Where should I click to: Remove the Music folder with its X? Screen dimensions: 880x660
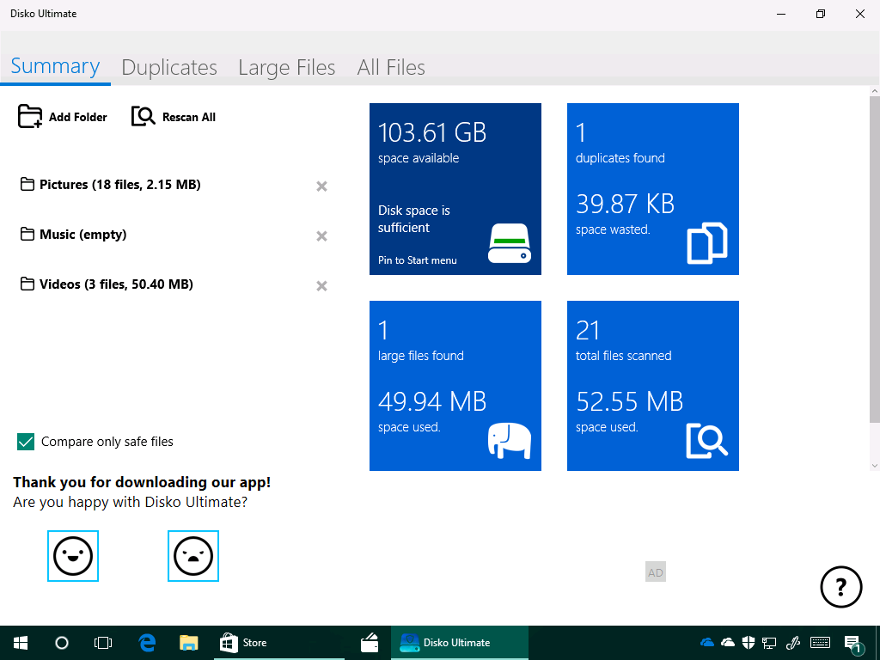[x=321, y=236]
